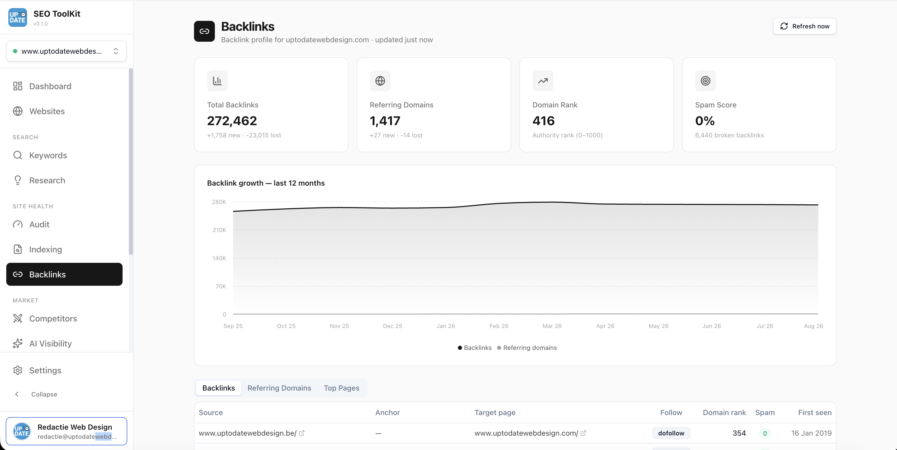Click the dofollow badge in first row
Image resolution: width=897 pixels, height=450 pixels.
tap(671, 433)
